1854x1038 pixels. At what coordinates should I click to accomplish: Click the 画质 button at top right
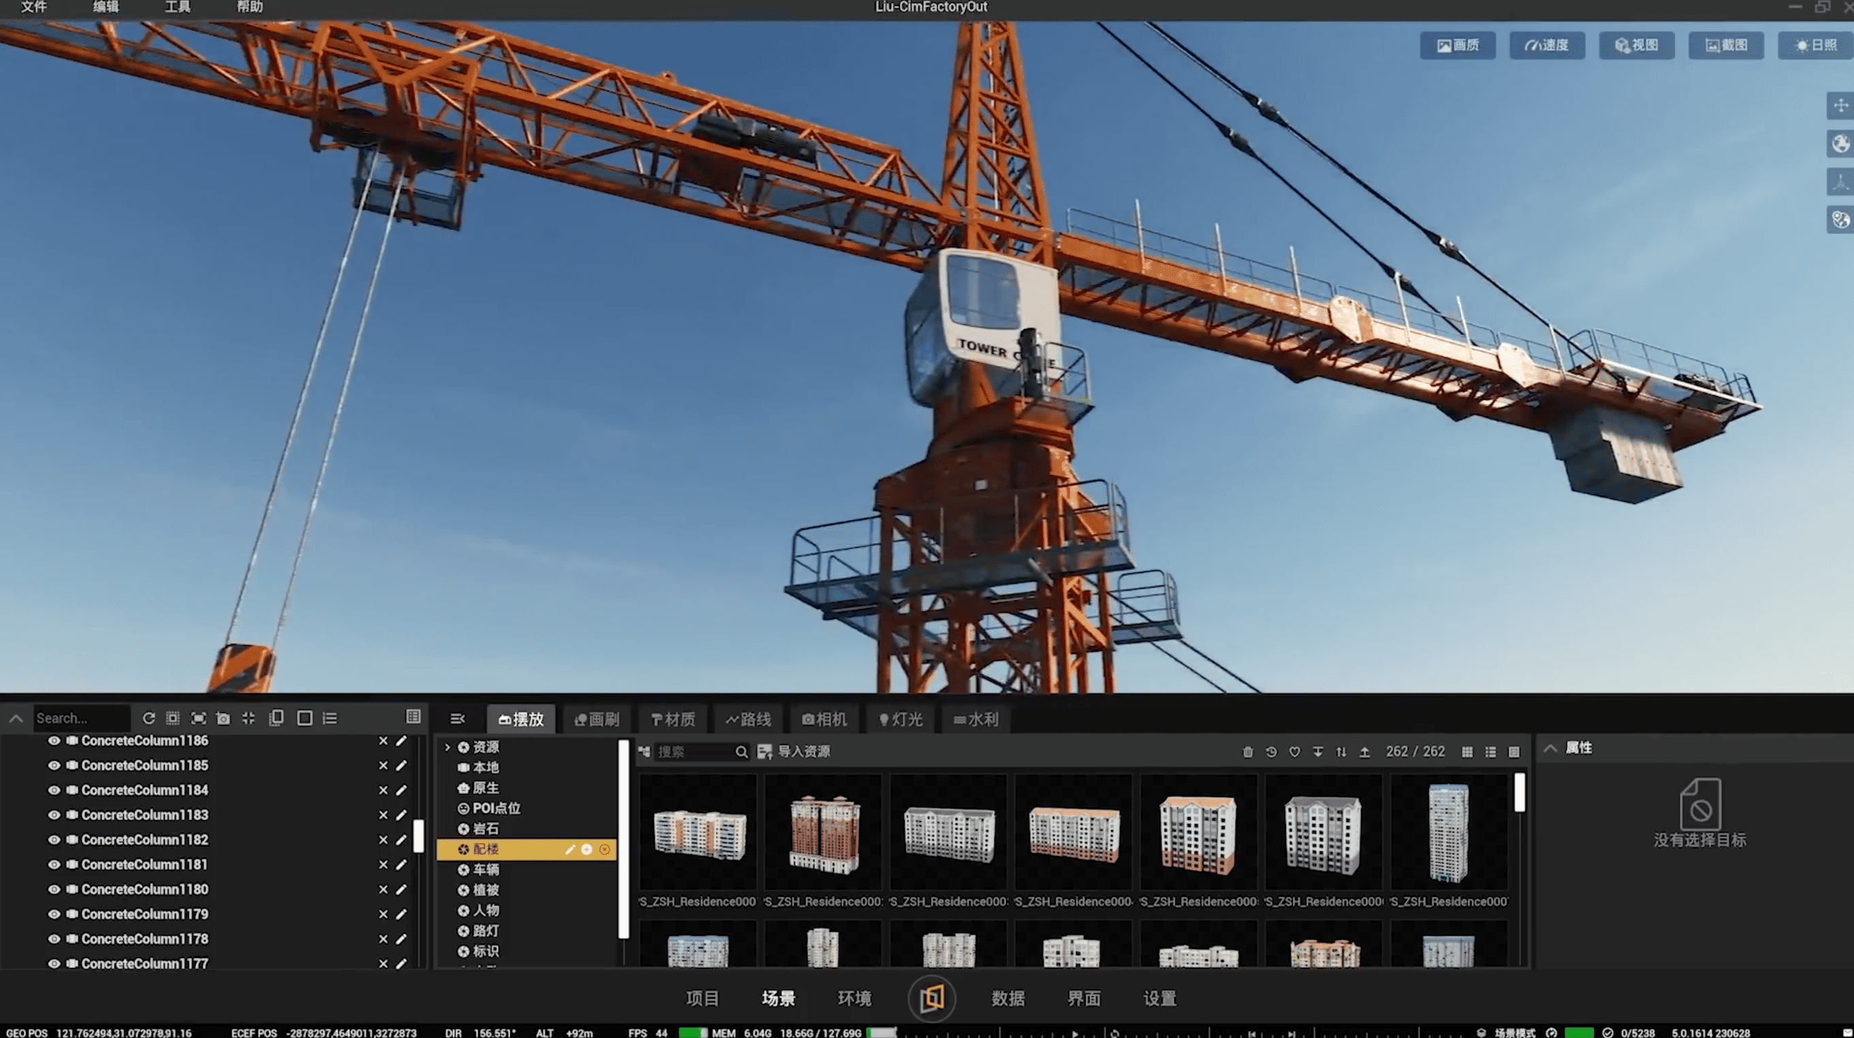[1458, 46]
